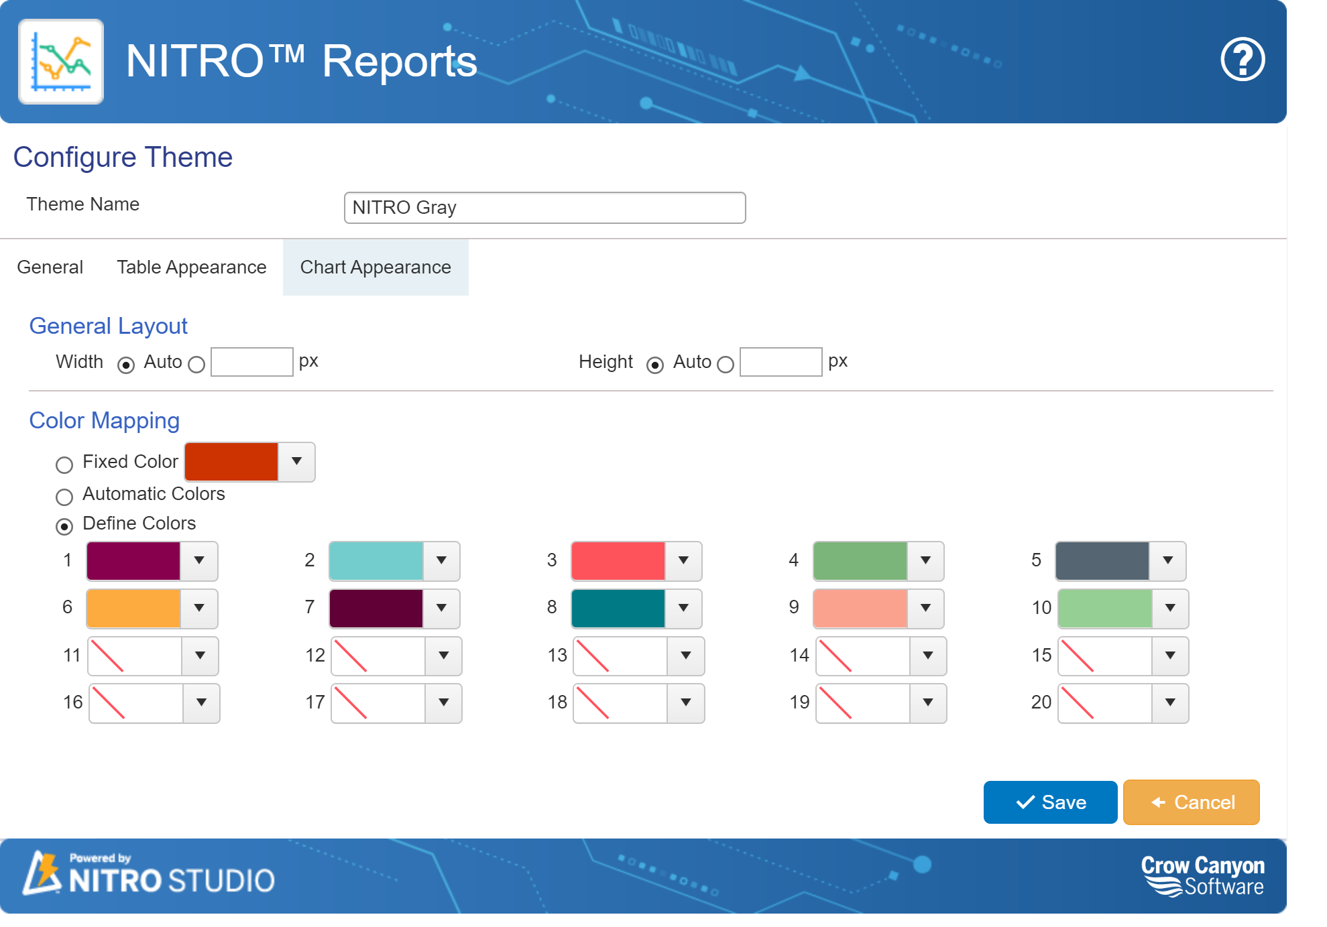1327x927 pixels.
Task: Select the Width custom px radio button
Action: tap(196, 365)
